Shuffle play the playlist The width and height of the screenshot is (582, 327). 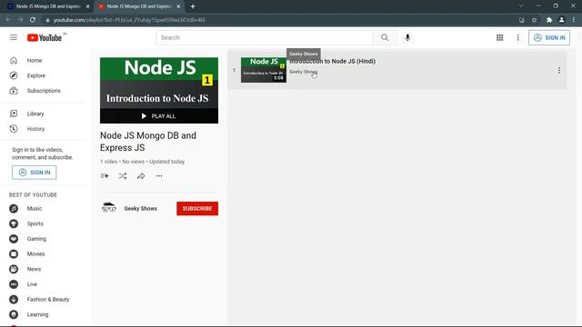pos(123,175)
